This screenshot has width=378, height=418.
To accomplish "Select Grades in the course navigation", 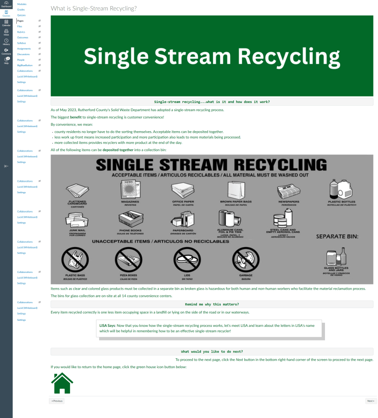I will 21,9.
